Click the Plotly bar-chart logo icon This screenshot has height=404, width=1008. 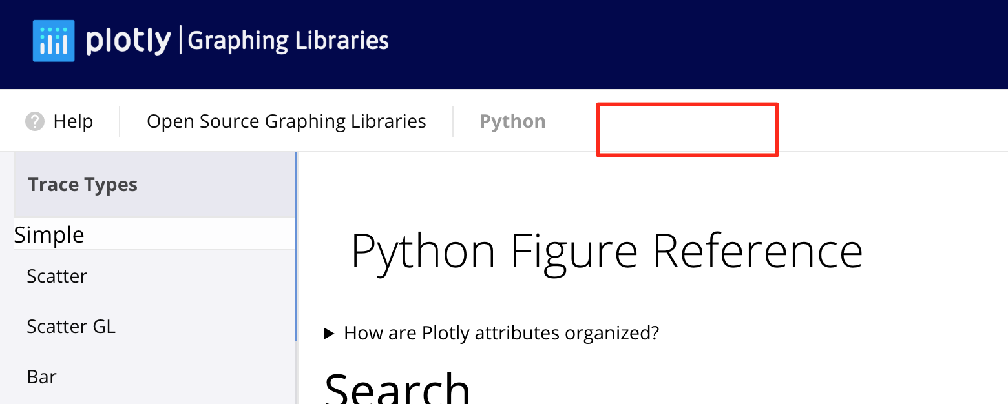tap(54, 40)
